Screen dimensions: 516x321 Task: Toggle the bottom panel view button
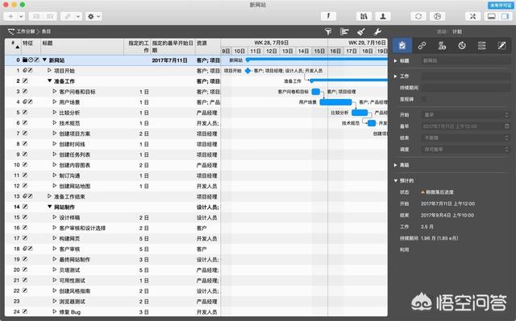[491, 16]
